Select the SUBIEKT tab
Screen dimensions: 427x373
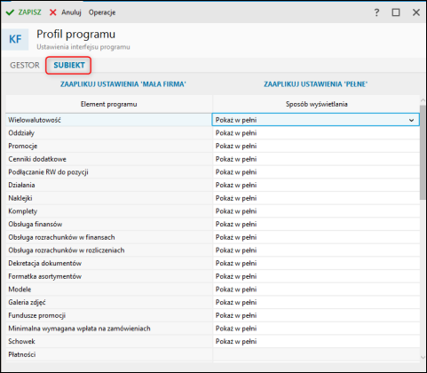pyautogui.click(x=69, y=65)
